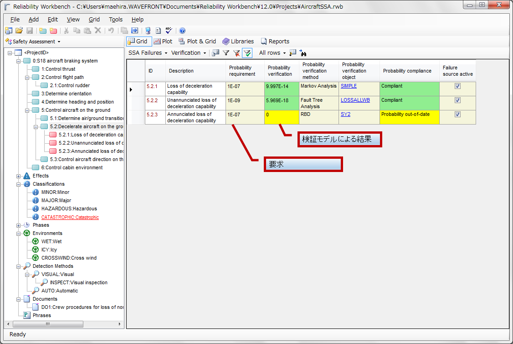Open the View menu

point(73,19)
